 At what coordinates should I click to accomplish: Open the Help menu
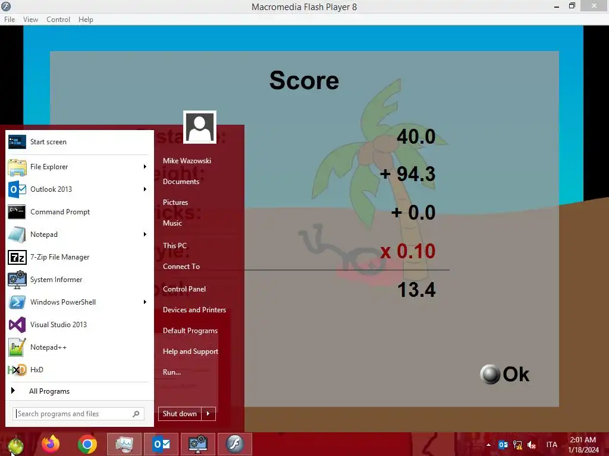click(x=86, y=20)
